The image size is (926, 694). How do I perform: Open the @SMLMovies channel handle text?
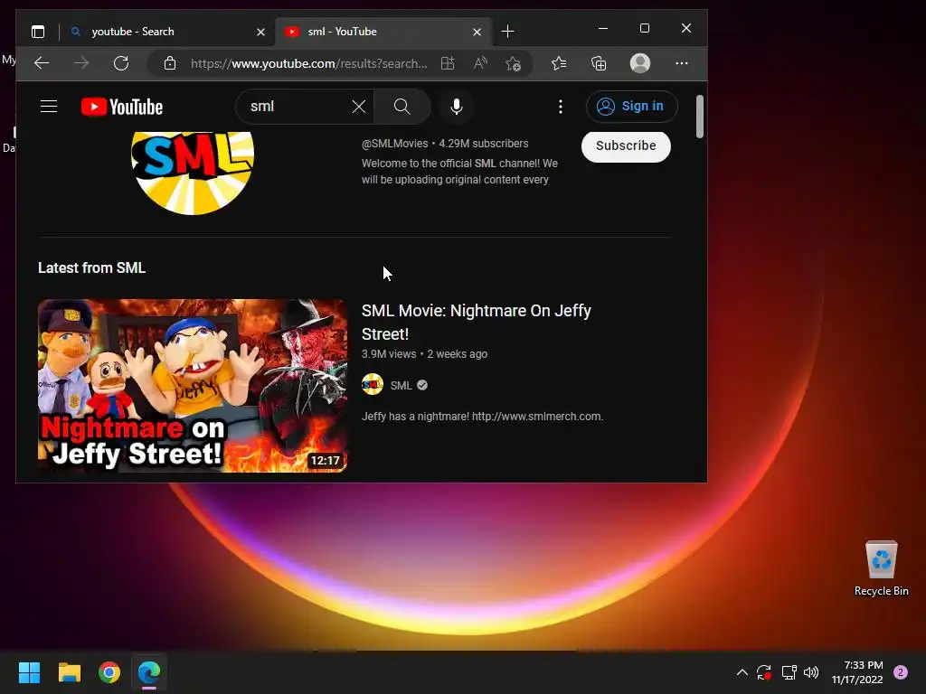tap(394, 144)
